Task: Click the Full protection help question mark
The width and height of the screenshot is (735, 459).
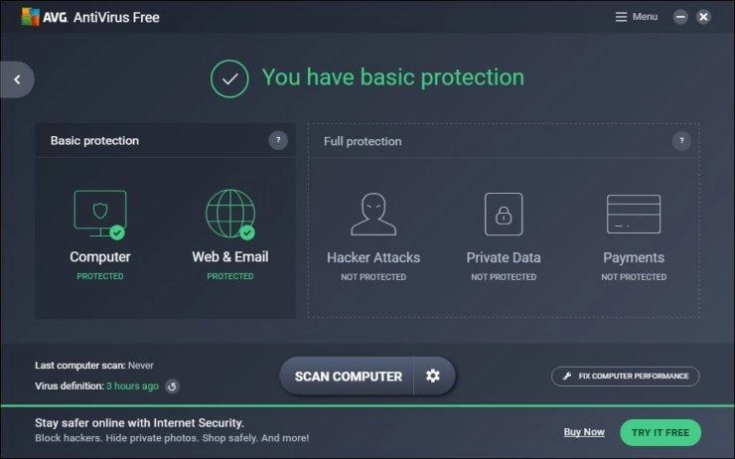Action: coord(681,141)
